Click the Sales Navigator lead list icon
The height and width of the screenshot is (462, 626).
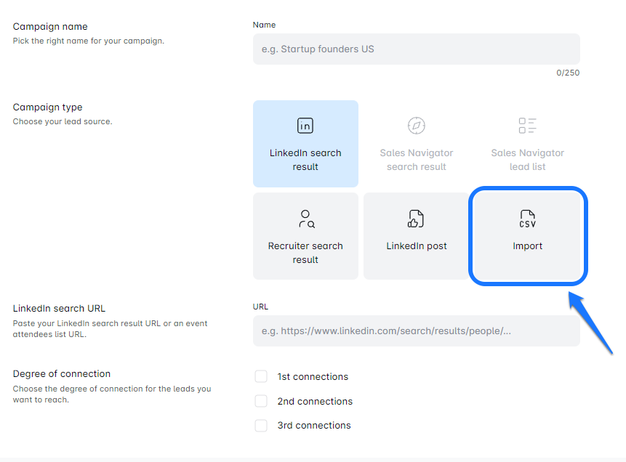click(x=527, y=126)
